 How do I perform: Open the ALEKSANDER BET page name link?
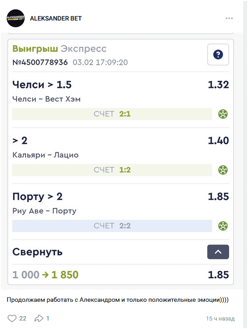point(56,18)
